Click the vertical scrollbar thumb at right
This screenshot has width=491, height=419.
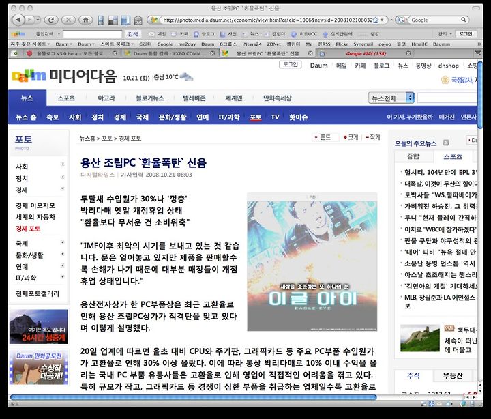[480, 95]
